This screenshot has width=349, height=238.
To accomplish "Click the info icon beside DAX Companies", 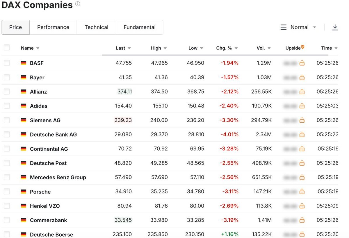I will click(x=78, y=4).
